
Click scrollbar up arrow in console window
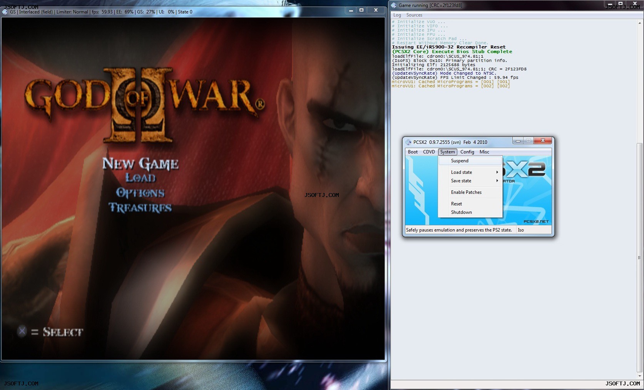639,23
